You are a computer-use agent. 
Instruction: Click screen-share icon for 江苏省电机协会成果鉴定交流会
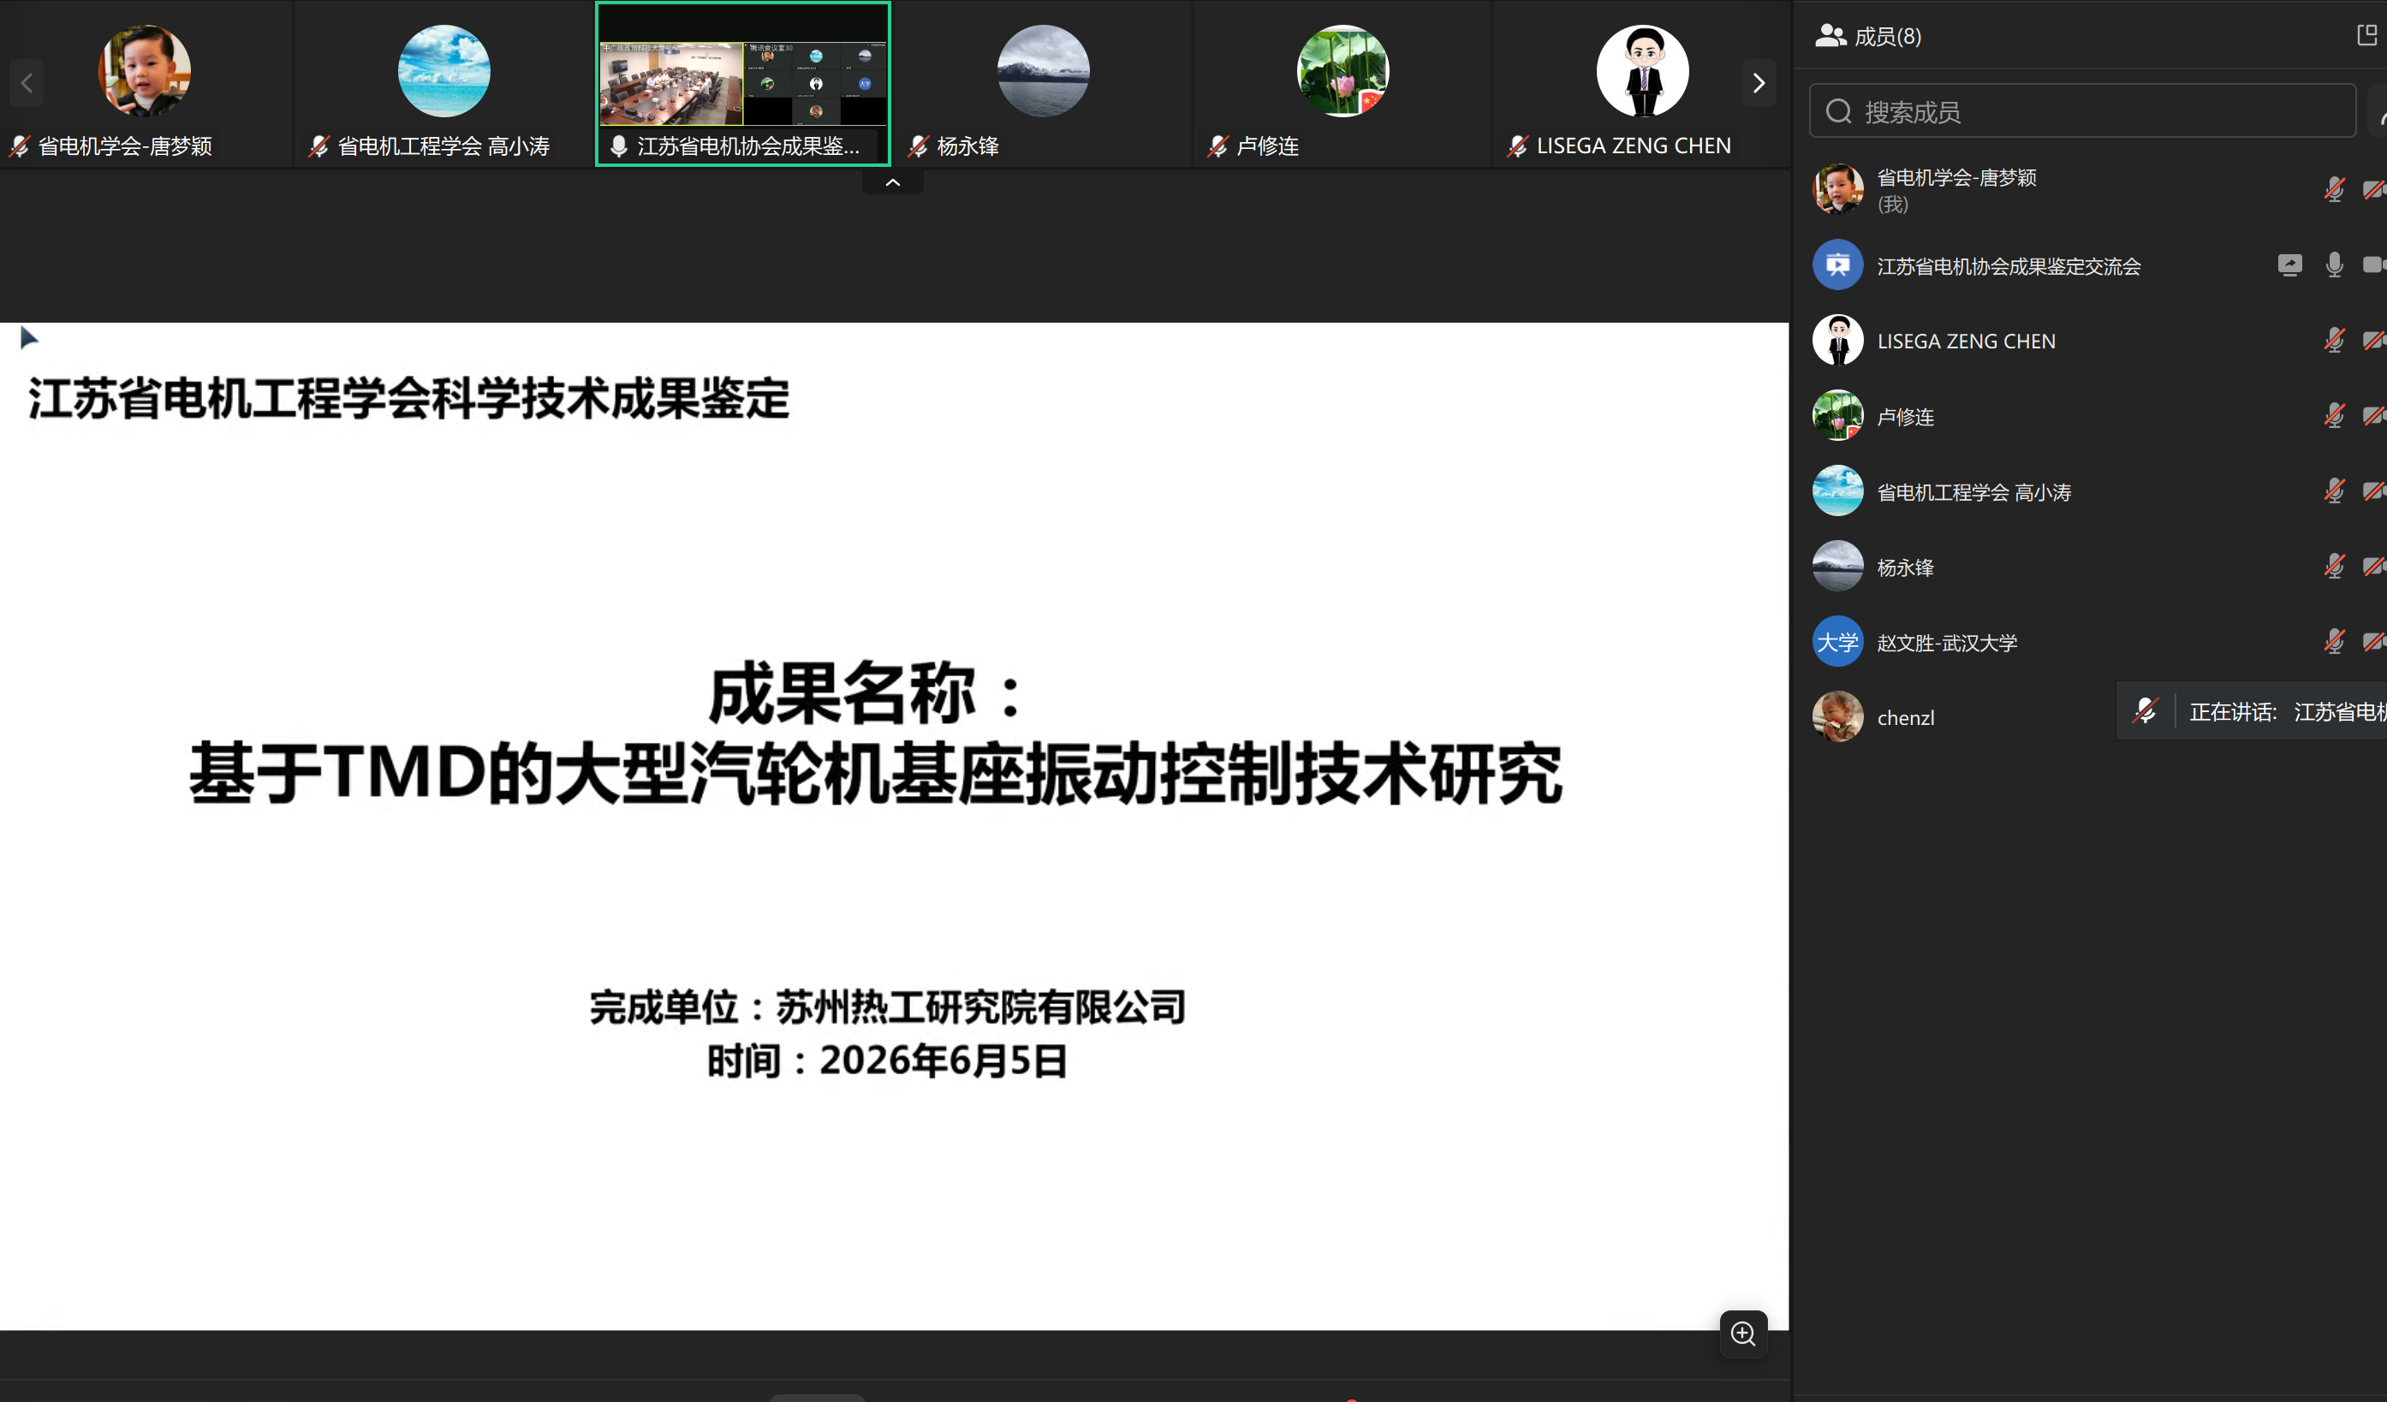pos(2289,265)
